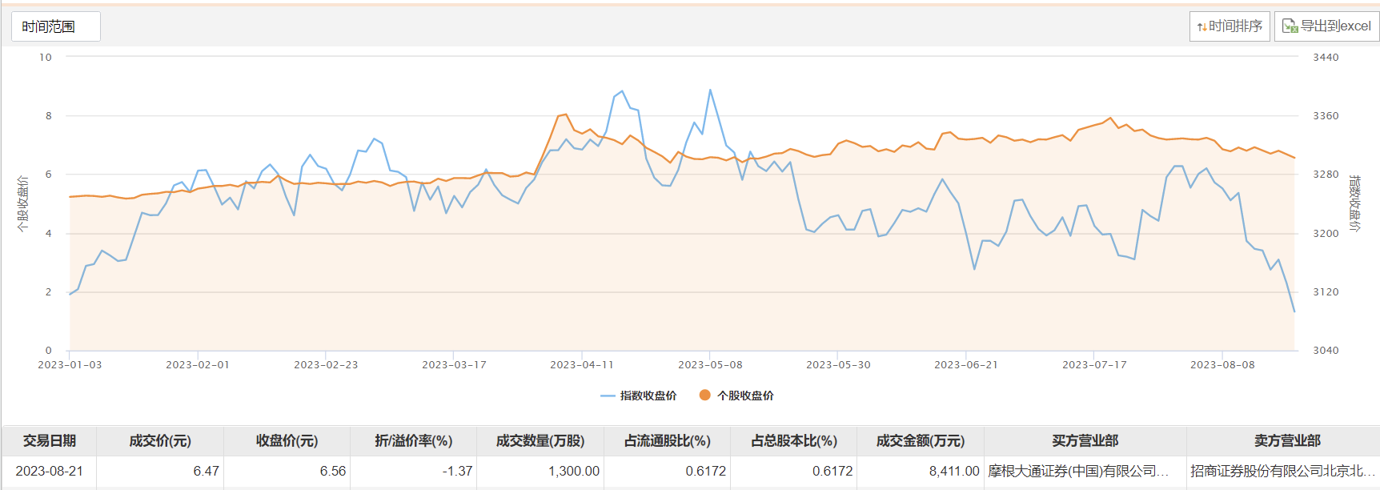This screenshot has height=490, width=1380.
Task: Click the blue line legend marker
Action: tap(608, 396)
